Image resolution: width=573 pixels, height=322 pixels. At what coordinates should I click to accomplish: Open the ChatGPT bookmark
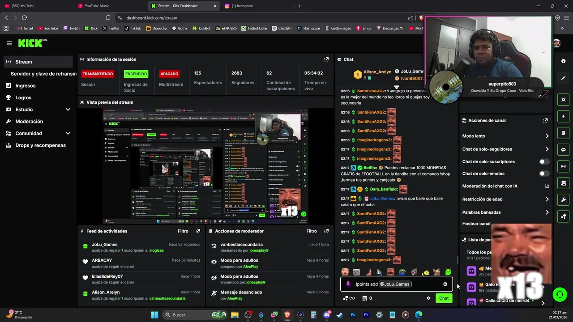click(x=282, y=28)
